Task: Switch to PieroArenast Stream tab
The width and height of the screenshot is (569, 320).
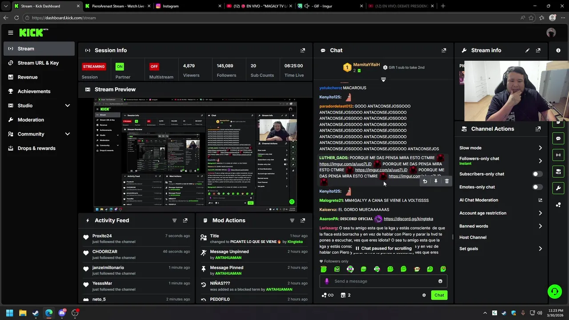Action: click(117, 6)
